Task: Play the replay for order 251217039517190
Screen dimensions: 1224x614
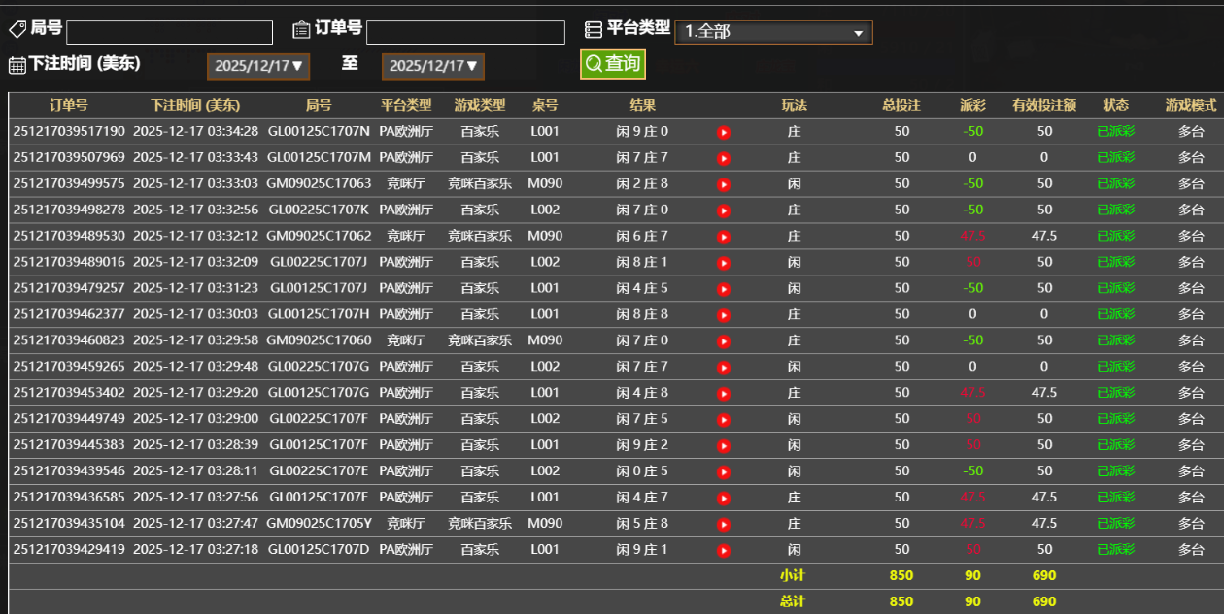Action: pos(723,131)
